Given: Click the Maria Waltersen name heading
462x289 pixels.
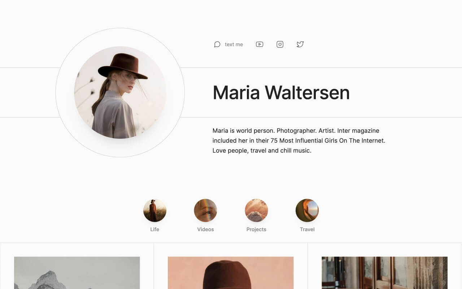Looking at the screenshot, I should coord(281,93).
